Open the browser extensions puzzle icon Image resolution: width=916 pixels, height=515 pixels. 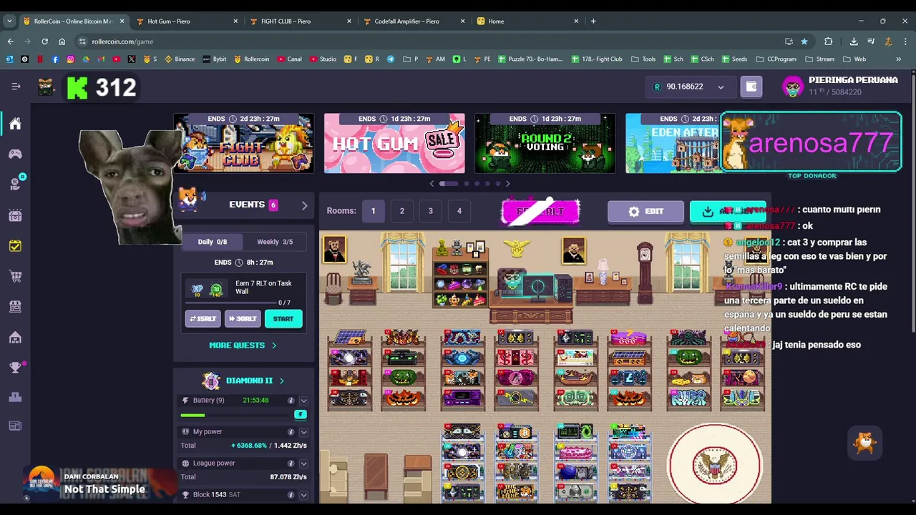(x=829, y=41)
